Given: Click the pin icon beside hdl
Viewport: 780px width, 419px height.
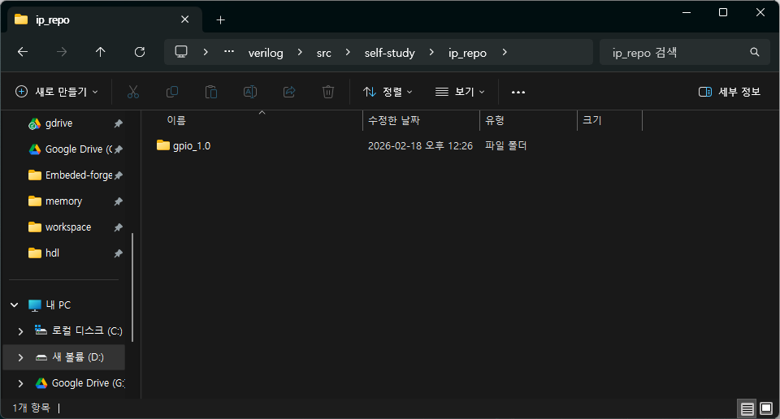Looking at the screenshot, I should [118, 253].
